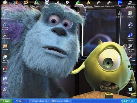Select the Autodata CDA-3 desktop icon

click(130, 37)
